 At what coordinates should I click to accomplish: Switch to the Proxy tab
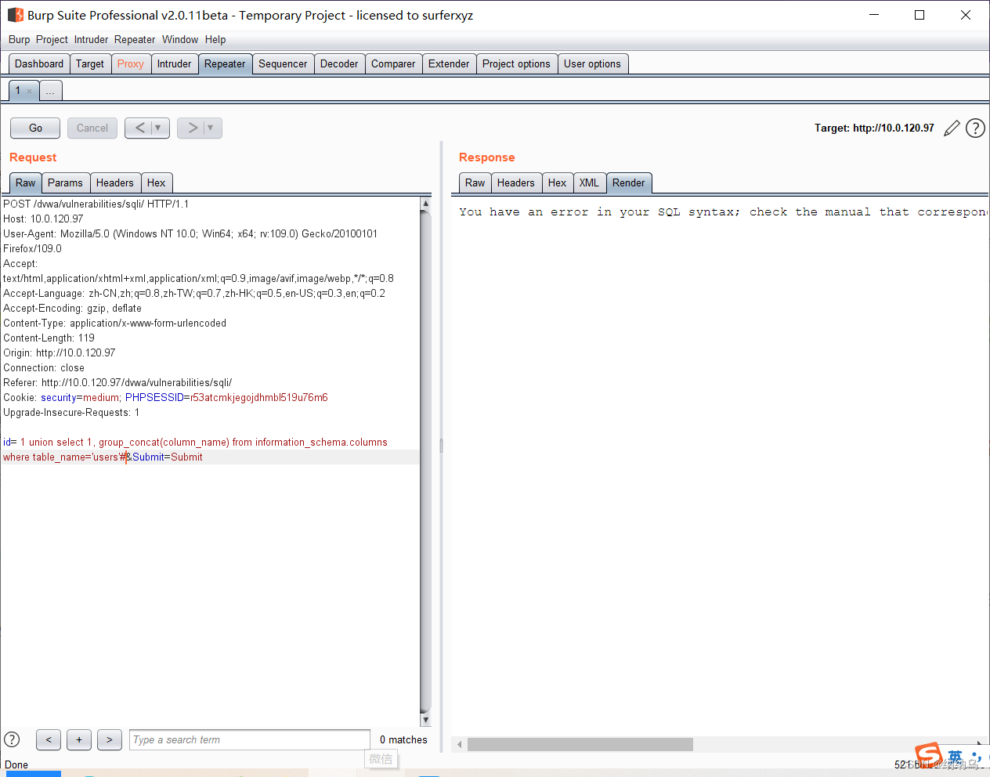coord(131,64)
